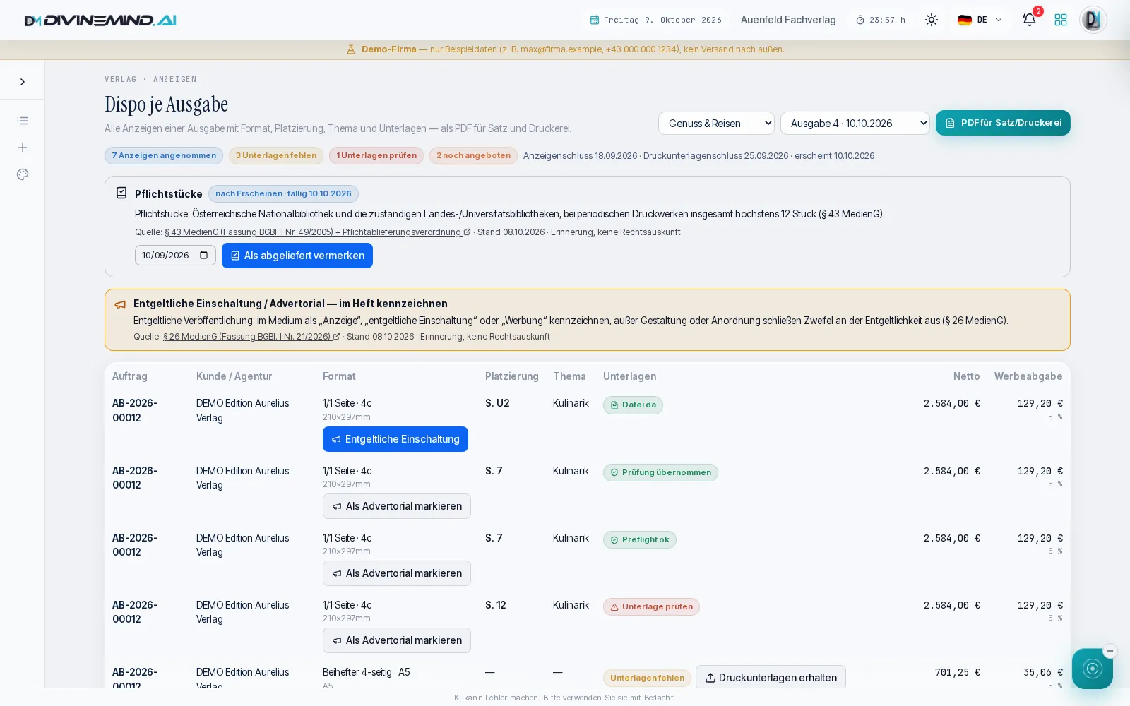
Task: Click the Demo-Firma banner warning icon
Action: (x=351, y=49)
